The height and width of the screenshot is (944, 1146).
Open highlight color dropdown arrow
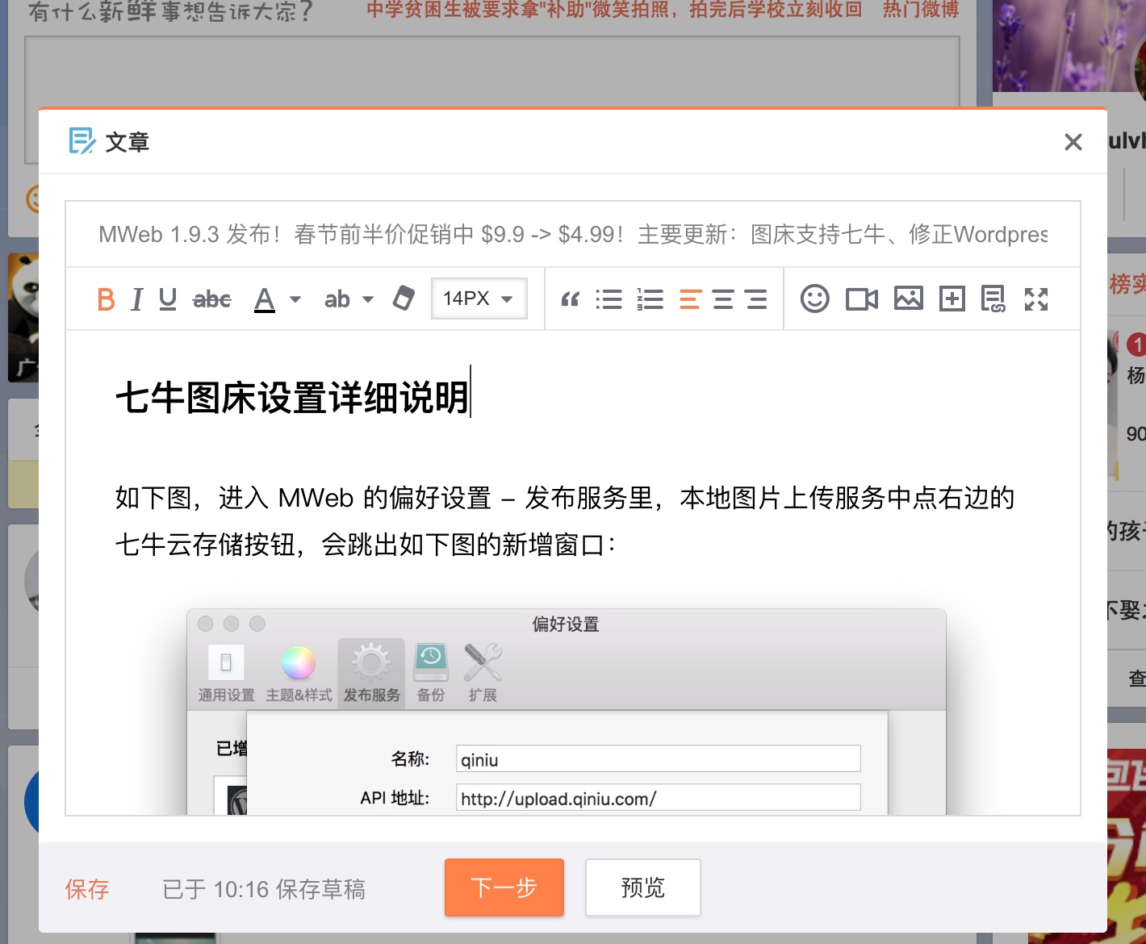pyautogui.click(x=368, y=299)
